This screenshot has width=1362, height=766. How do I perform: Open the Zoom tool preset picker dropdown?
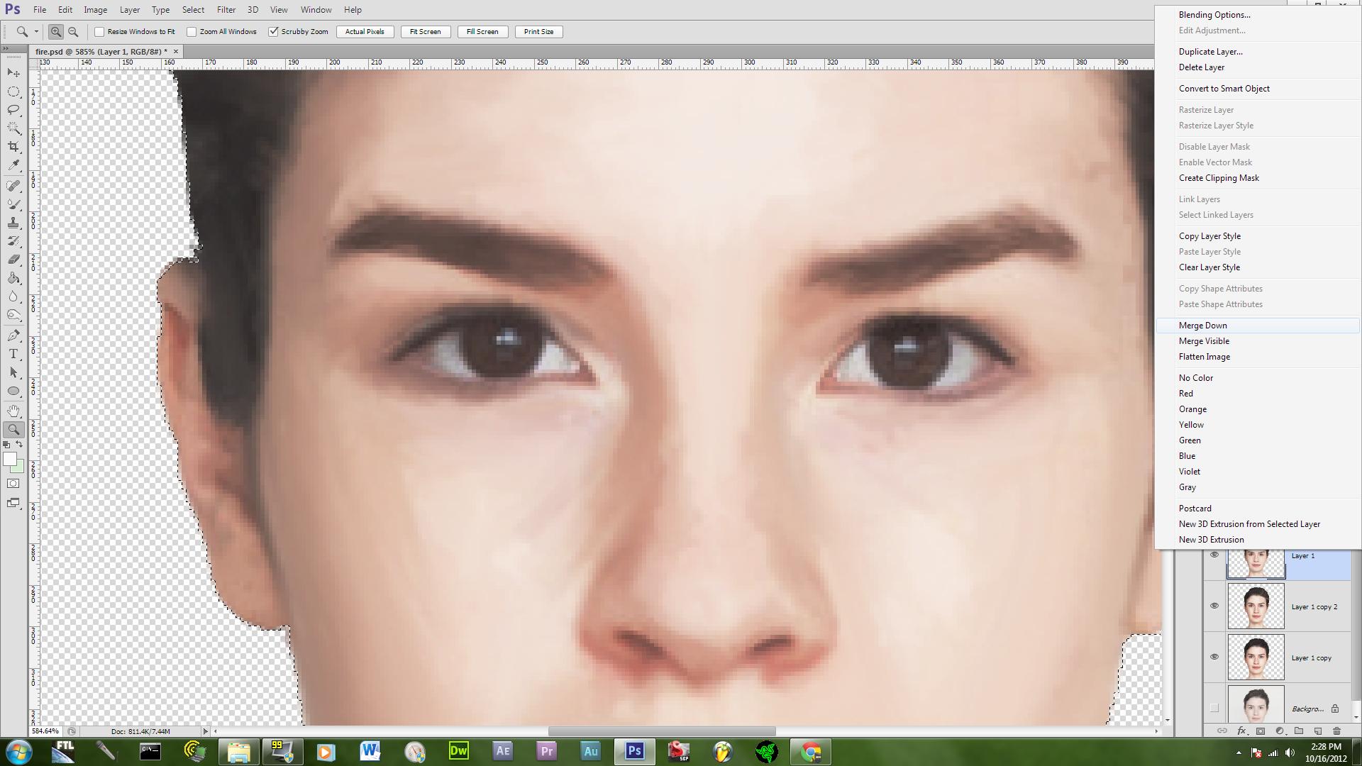click(x=36, y=31)
